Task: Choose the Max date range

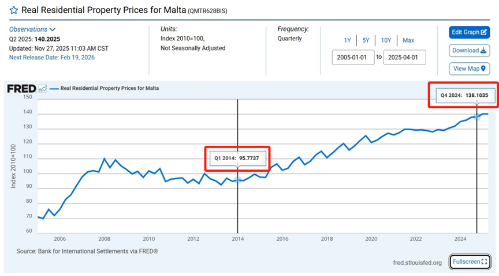Action: coord(408,40)
